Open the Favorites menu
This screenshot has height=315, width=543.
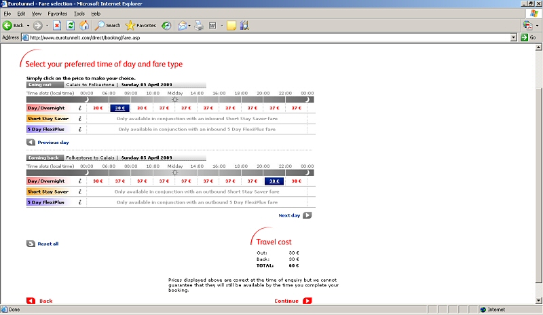point(58,14)
